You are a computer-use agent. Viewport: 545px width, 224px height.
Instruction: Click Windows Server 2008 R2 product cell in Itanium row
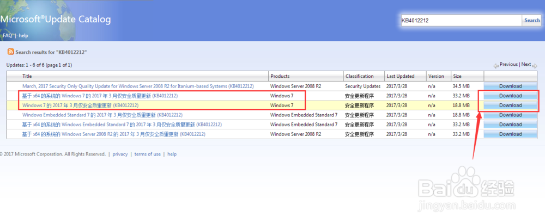pos(296,86)
